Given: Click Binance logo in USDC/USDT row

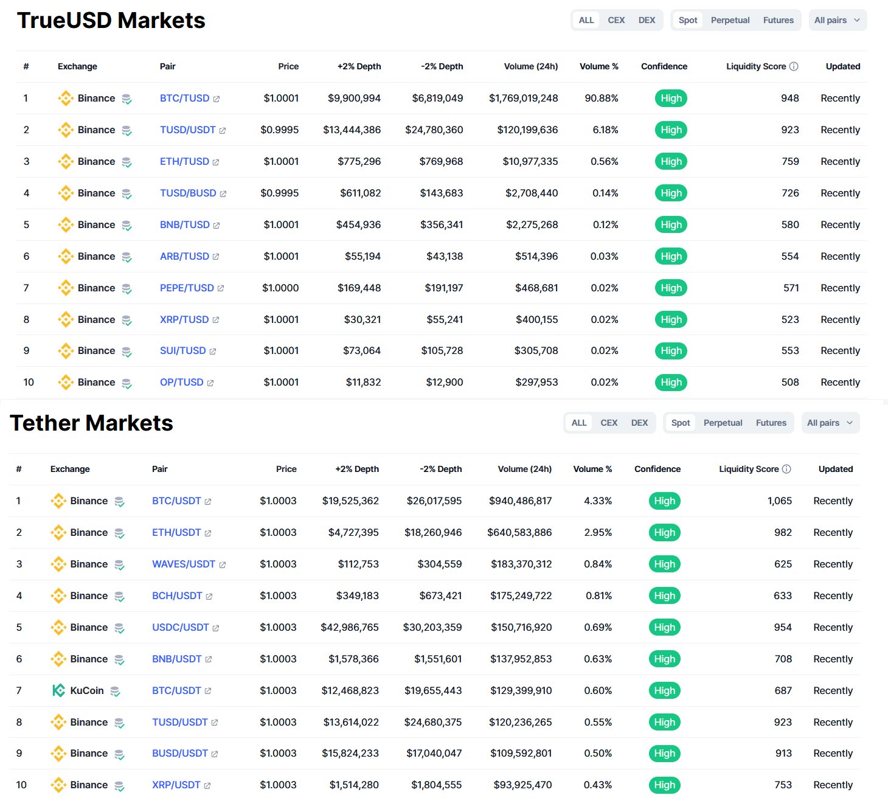Looking at the screenshot, I should point(58,628).
